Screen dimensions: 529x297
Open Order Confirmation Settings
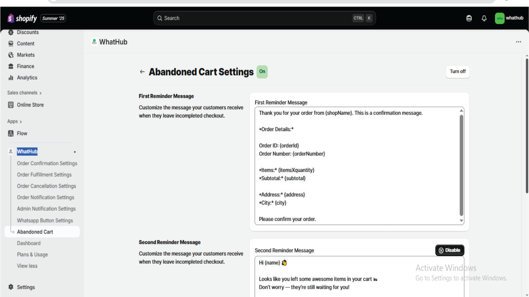(47, 163)
